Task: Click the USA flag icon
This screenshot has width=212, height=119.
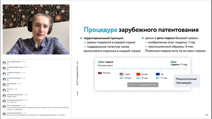Action: [x=122, y=74]
